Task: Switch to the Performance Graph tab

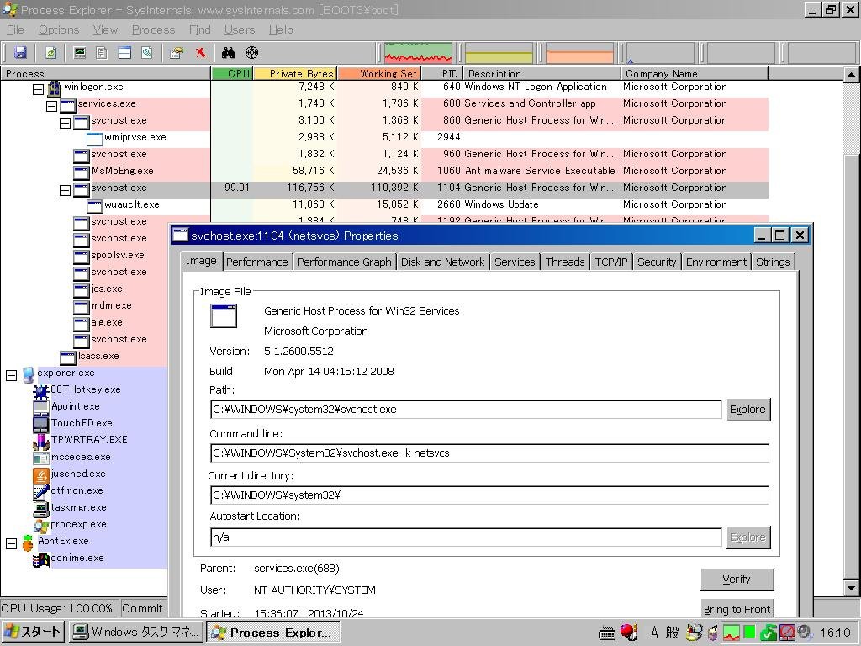Action: (x=344, y=262)
